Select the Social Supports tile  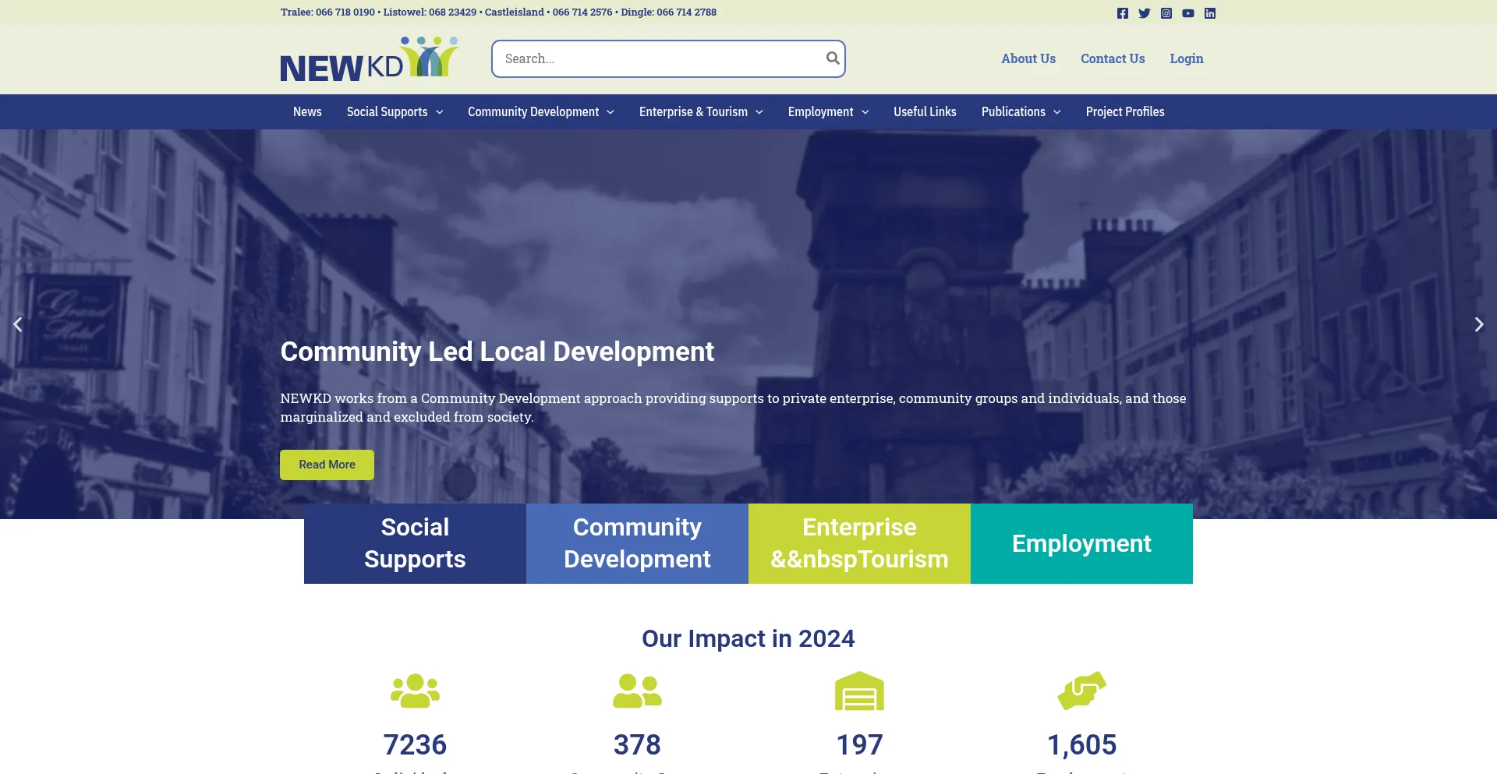[415, 543]
